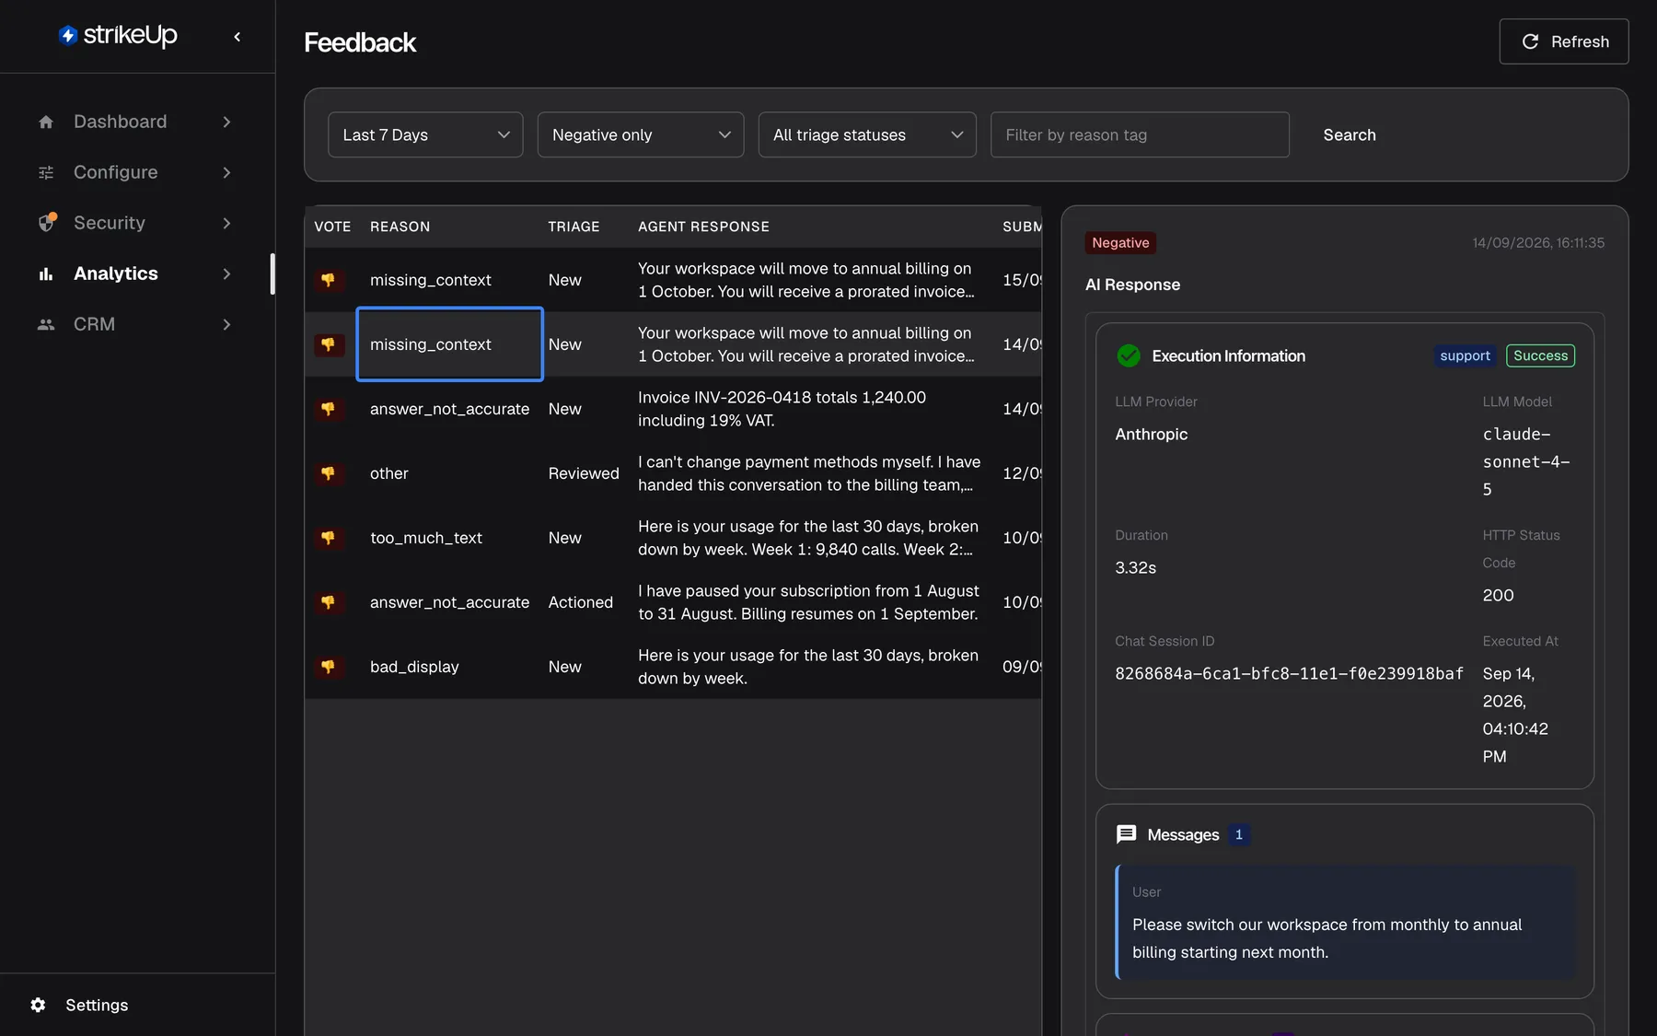Viewport: 1657px width, 1036px height.
Task: Click the Filter by reason tag field
Action: [x=1140, y=134]
